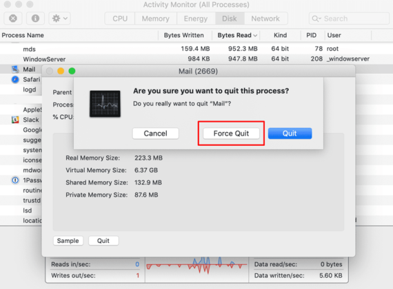Click the stop process toolbar icon
The height and width of the screenshot is (289, 393).
13,19
